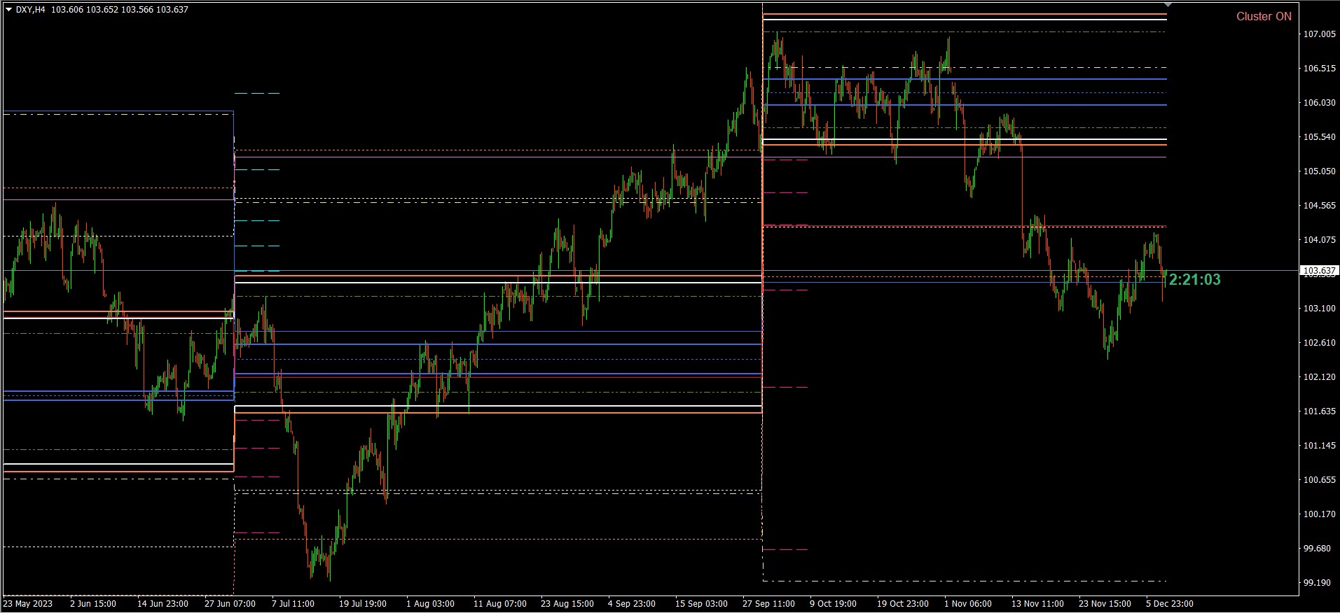
Task: Click time axis label 7 Jul 11:00
Action: 293,603
